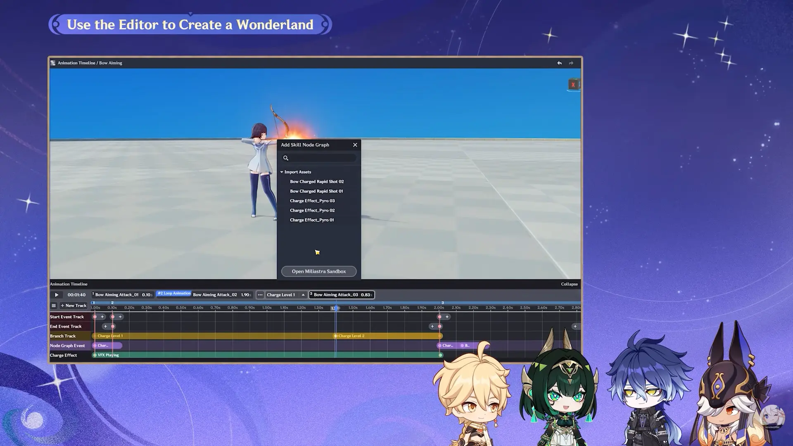Click the undo arrow in title bar
Screen dimensions: 793x446
pos(559,63)
